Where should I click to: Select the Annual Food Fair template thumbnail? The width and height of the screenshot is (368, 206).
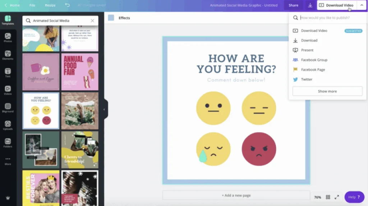pos(80,72)
